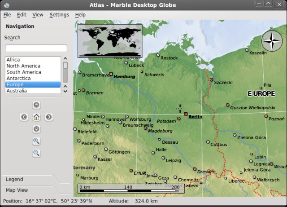Zoom in using the magnifier plus icon

36,141
